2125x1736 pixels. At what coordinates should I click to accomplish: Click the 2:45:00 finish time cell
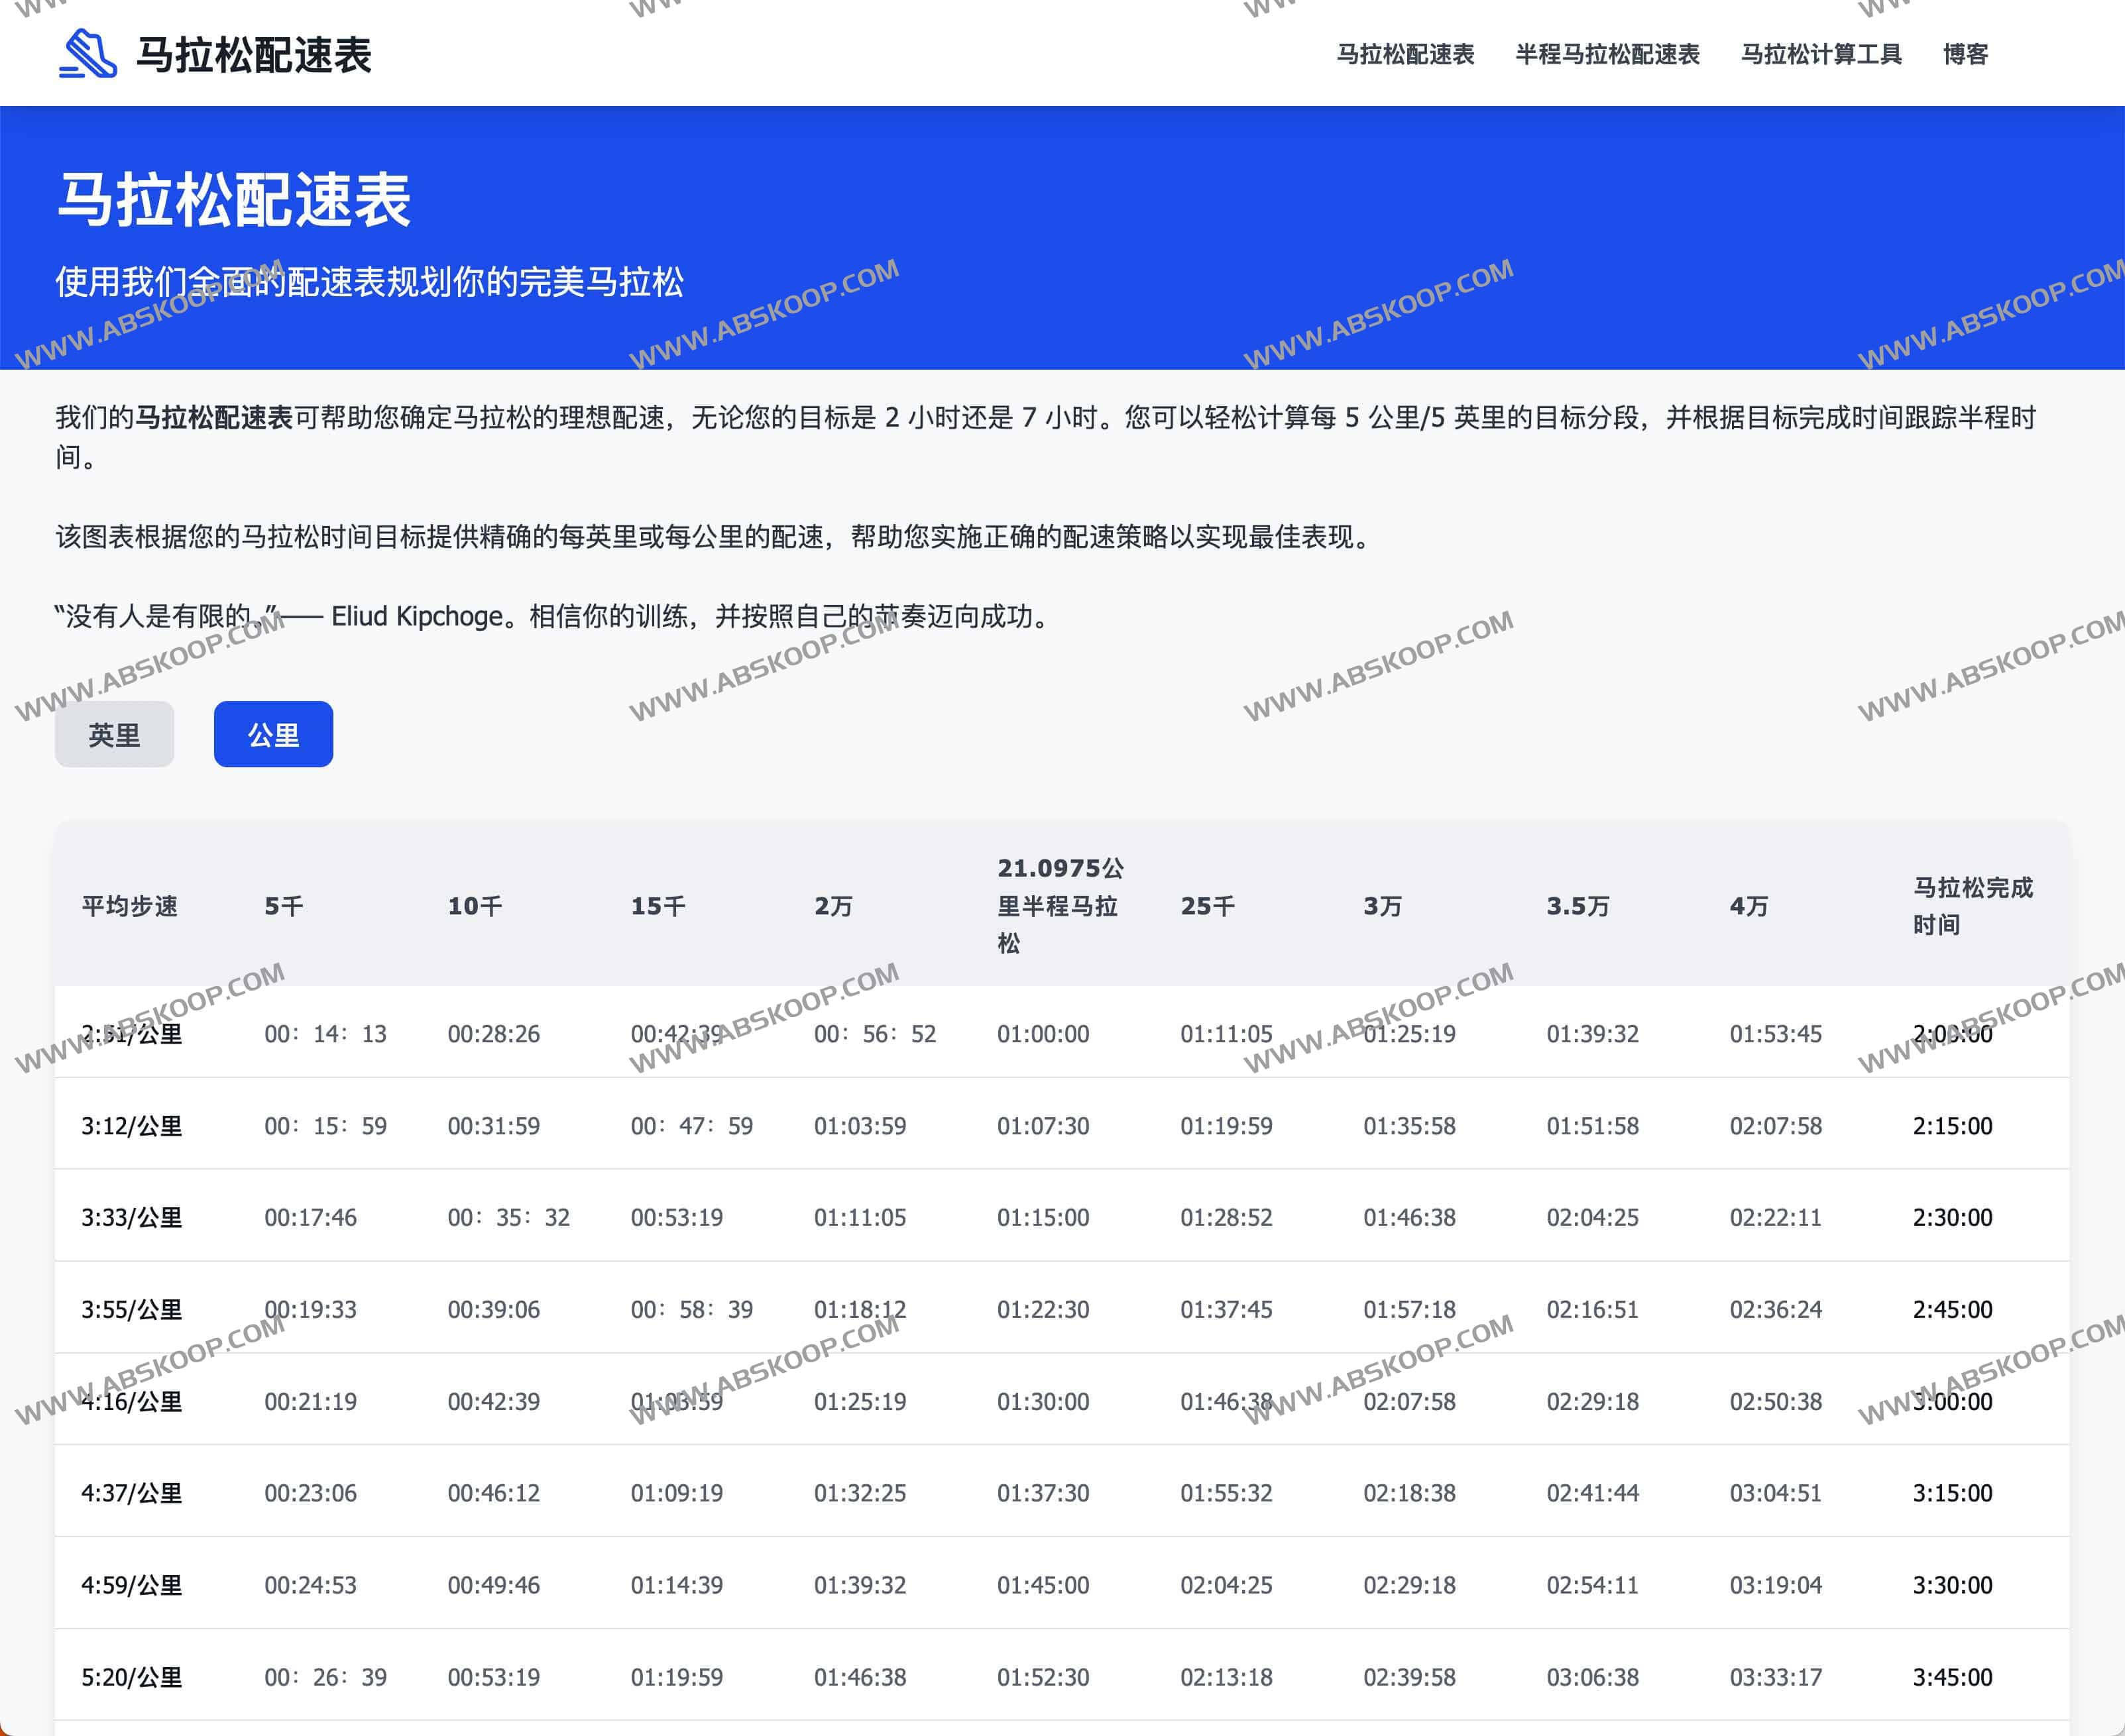(x=1952, y=1310)
